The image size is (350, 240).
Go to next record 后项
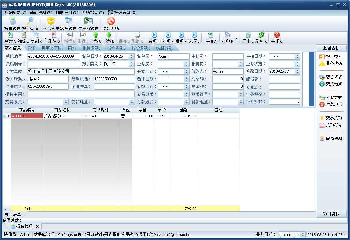tap(181, 38)
